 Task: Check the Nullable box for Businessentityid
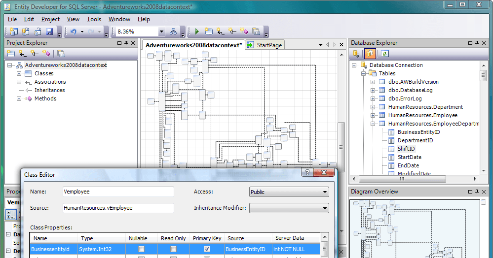tap(142, 249)
